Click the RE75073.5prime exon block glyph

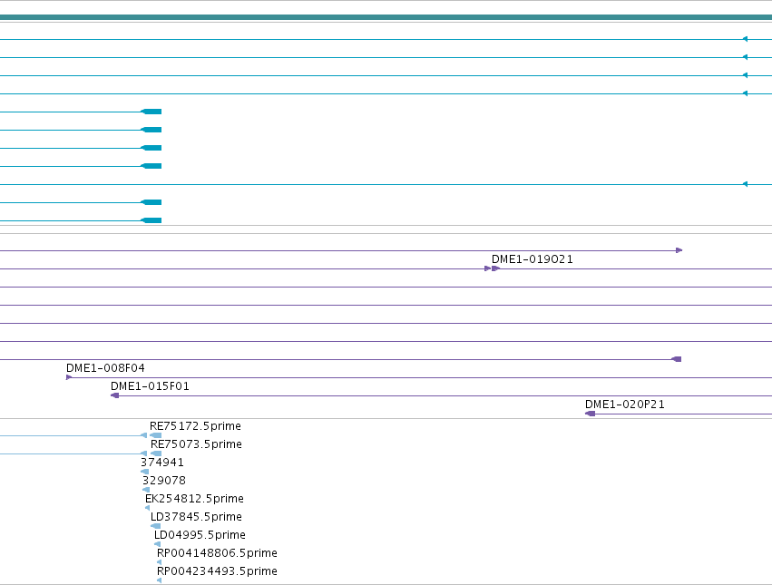coord(156,453)
